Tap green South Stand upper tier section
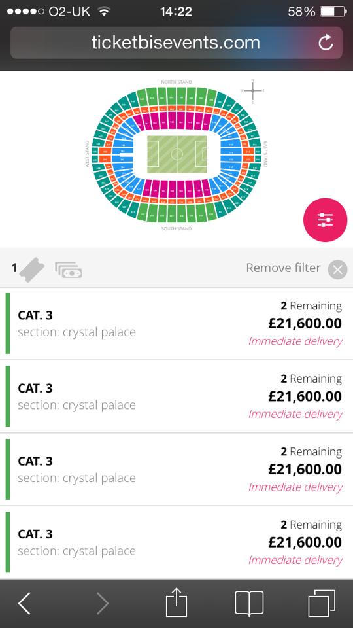 [x=176, y=212]
